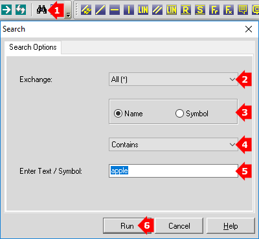Close the Search dialog
The image size is (259, 239).
click(249, 29)
